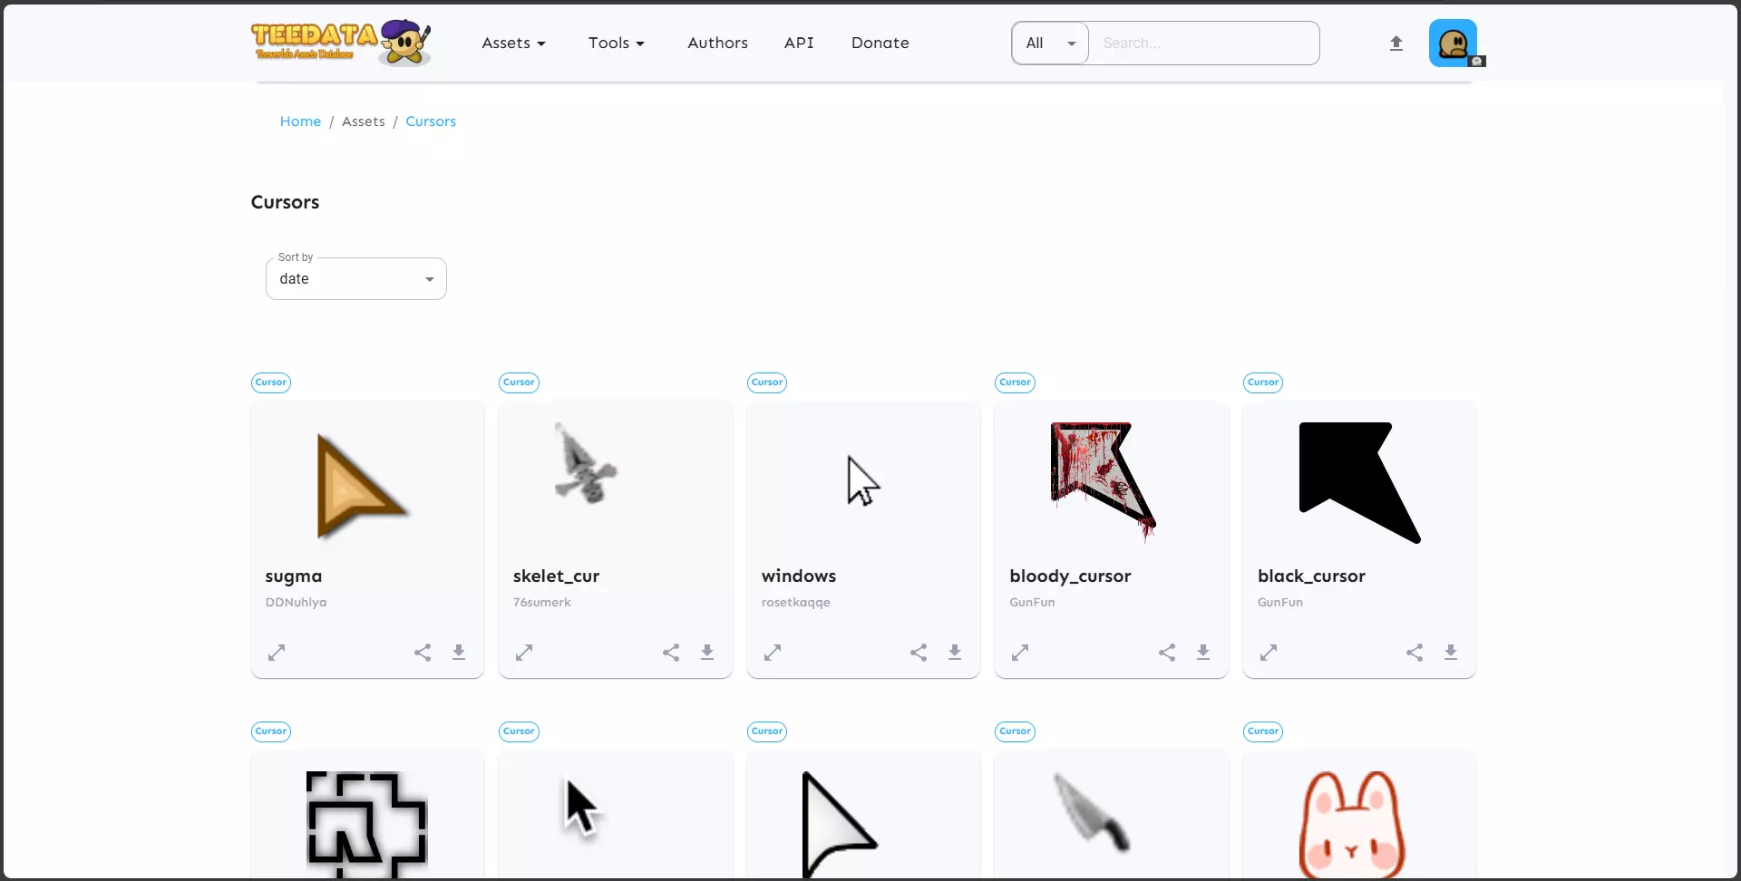Download the black_cursor asset
This screenshot has width=1741, height=881.
coord(1451,653)
